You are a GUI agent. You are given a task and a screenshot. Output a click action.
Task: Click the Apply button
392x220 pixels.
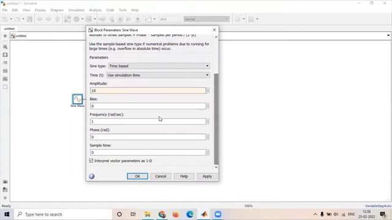(207, 177)
